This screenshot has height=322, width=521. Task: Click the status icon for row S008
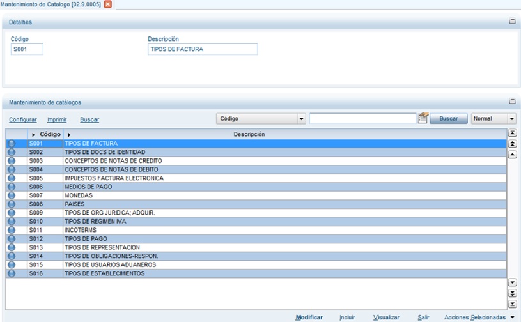coord(12,204)
